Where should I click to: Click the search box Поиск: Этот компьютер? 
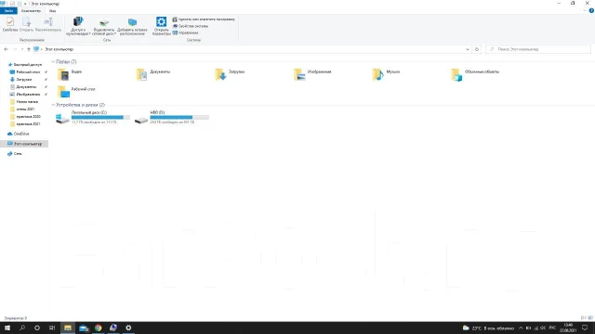[538, 49]
